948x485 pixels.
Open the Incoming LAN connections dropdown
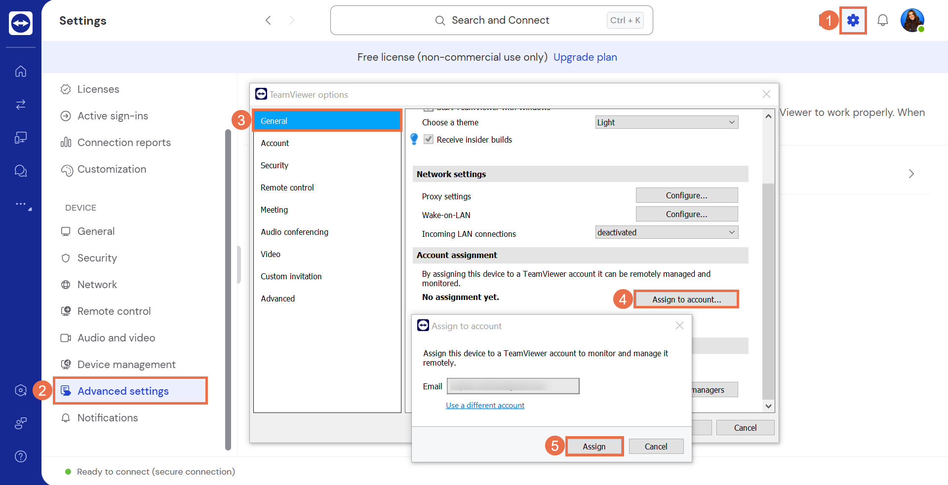[667, 232]
